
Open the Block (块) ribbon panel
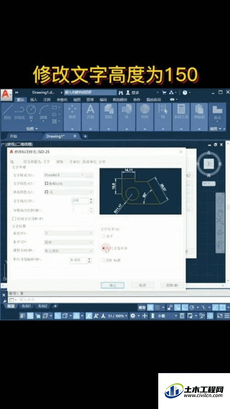(126, 117)
